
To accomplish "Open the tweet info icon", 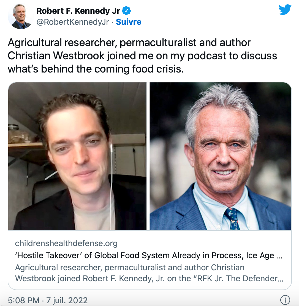I will pos(285,300).
